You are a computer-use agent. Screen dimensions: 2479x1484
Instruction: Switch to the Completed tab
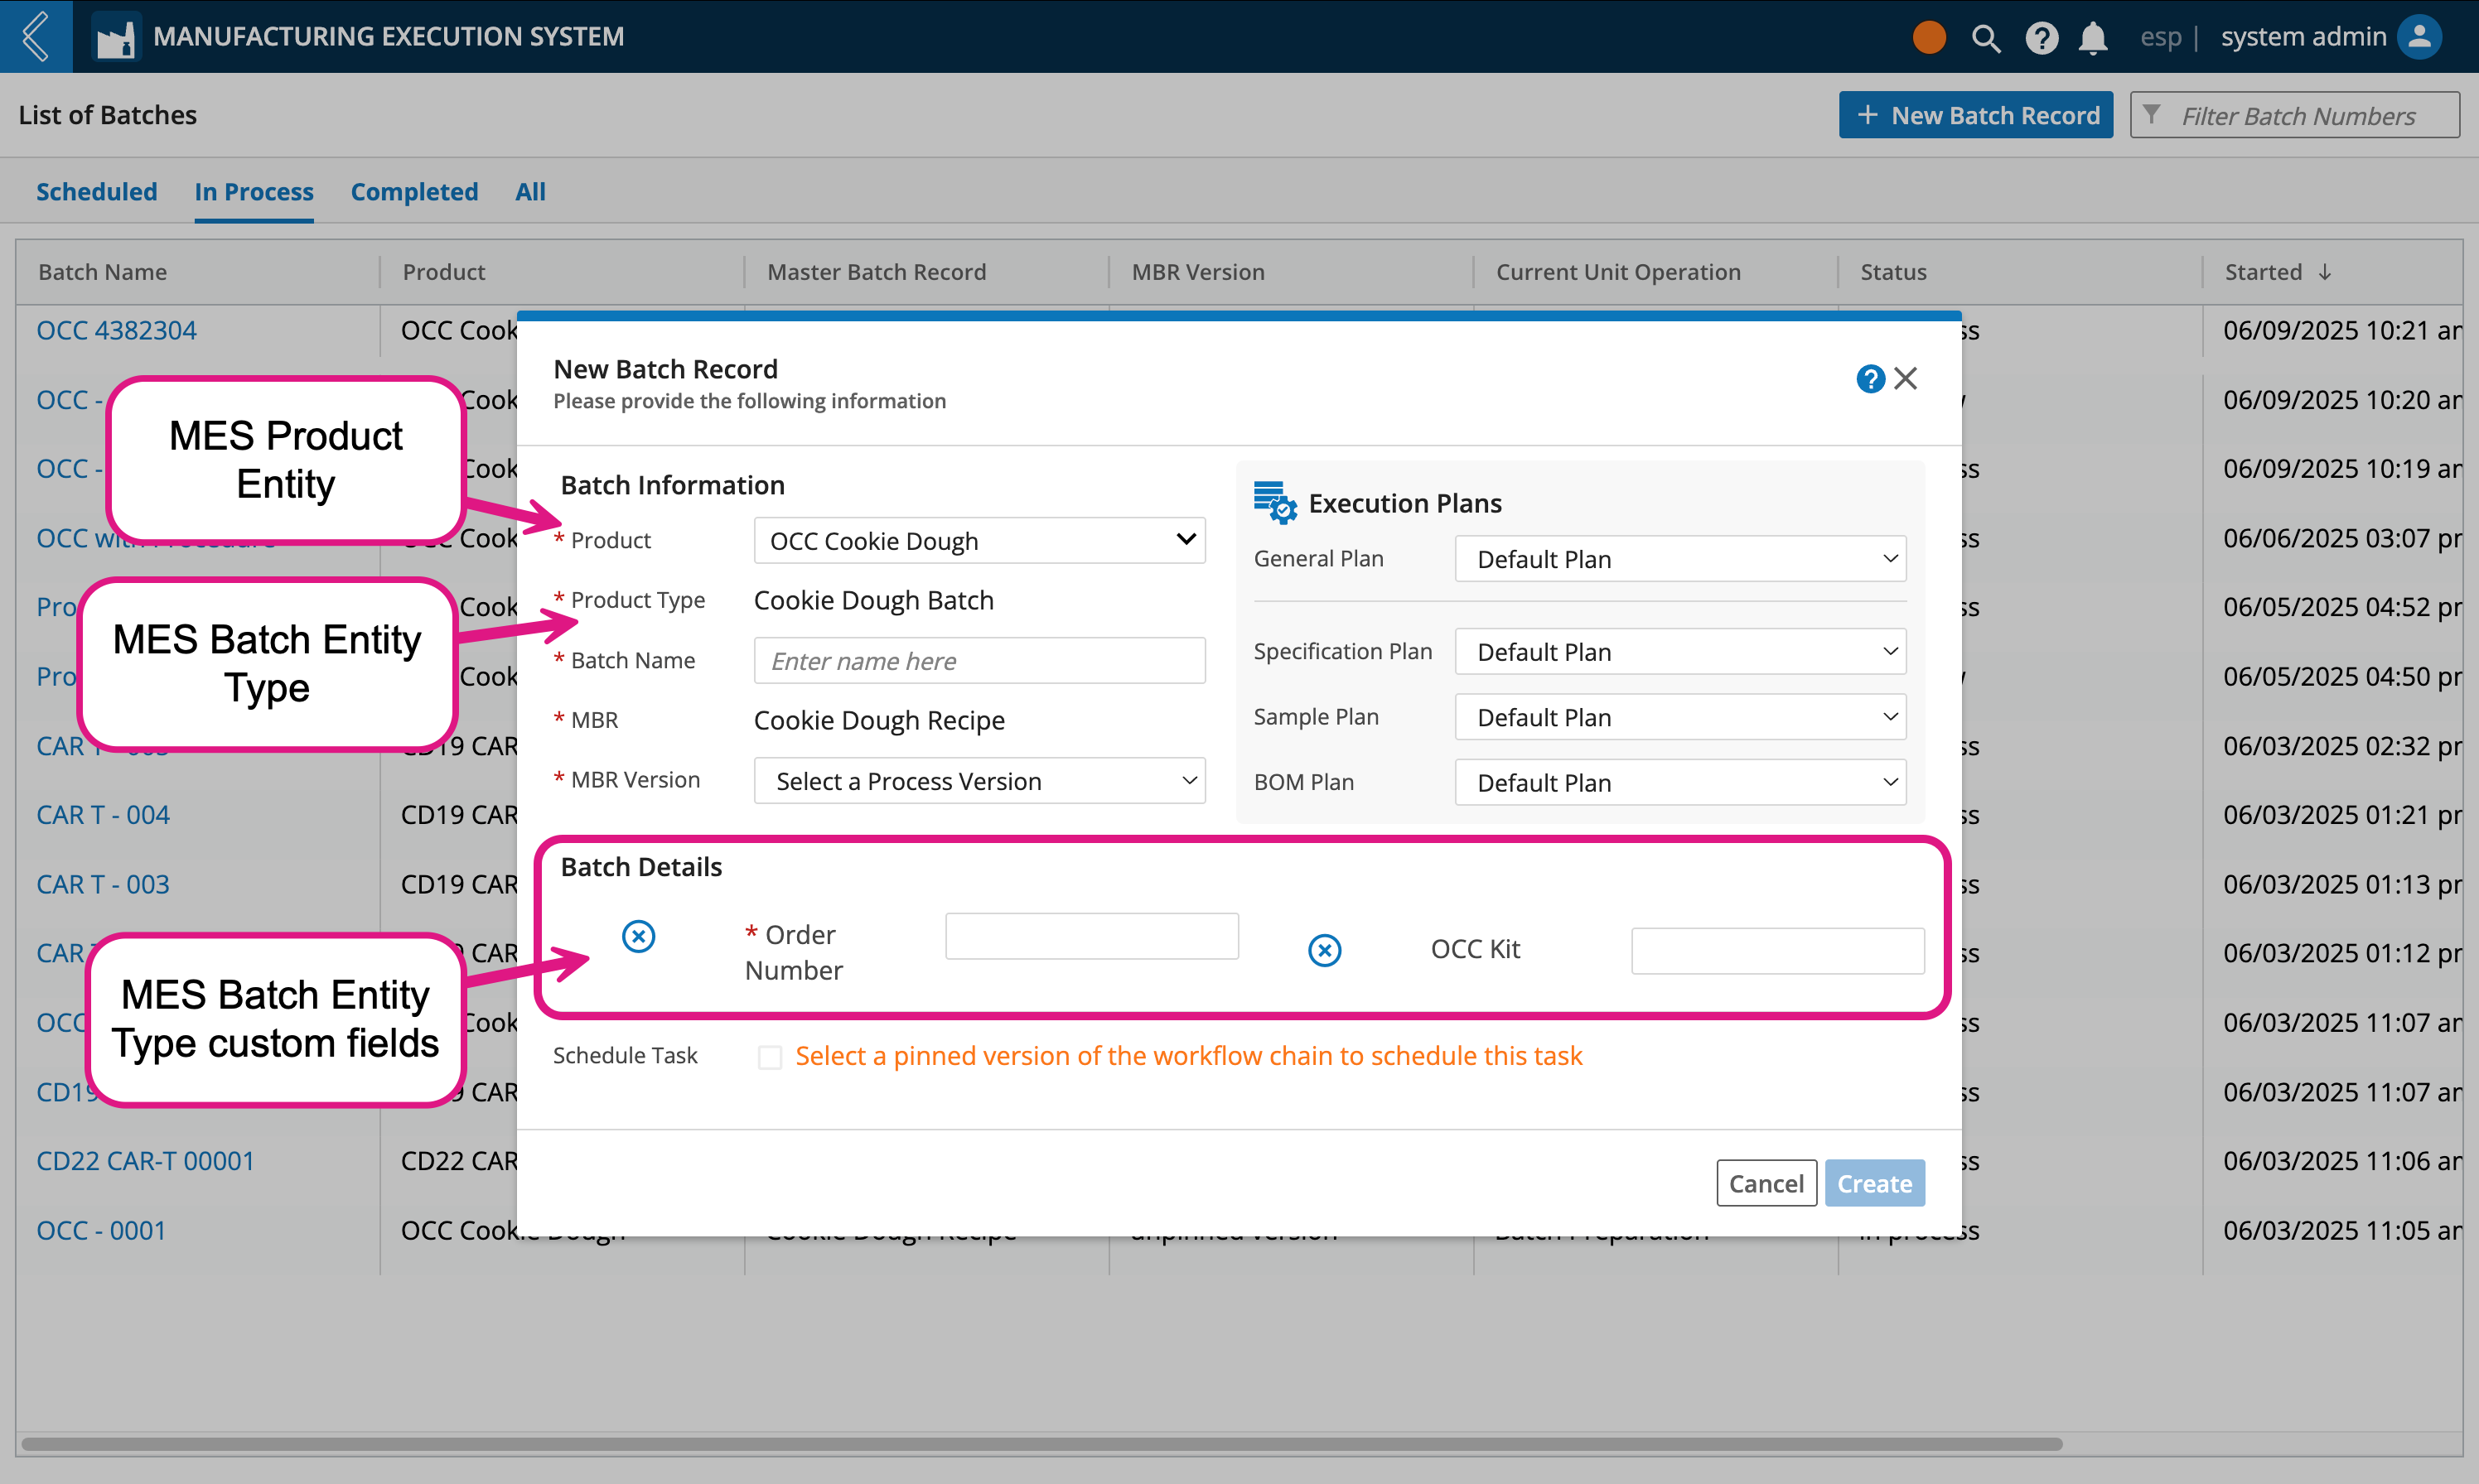[x=414, y=191]
